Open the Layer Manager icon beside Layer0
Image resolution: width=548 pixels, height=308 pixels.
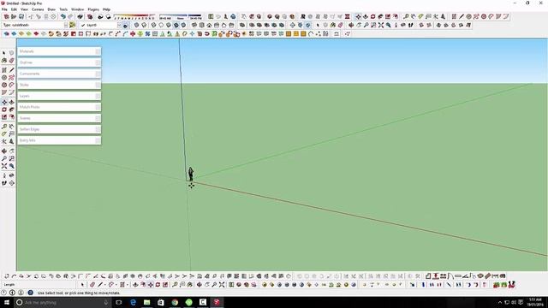[x=125, y=25]
